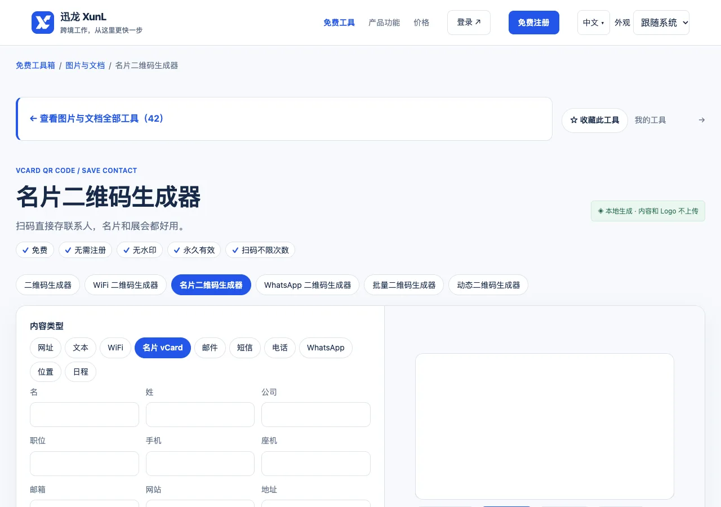Select the 名片二维码生成器 tab
Image resolution: width=721 pixels, height=507 pixels.
point(211,285)
